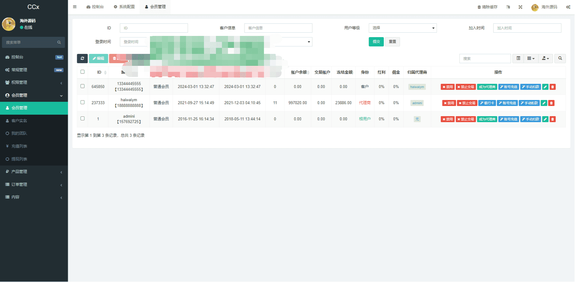This screenshot has width=575, height=282.
Task: Click the green 提交 button
Action: (376, 42)
